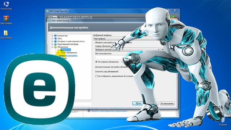Click the monitor icon beside Компьютер tree row
The height and width of the screenshot is (130, 231).
pyautogui.click(x=55, y=36)
